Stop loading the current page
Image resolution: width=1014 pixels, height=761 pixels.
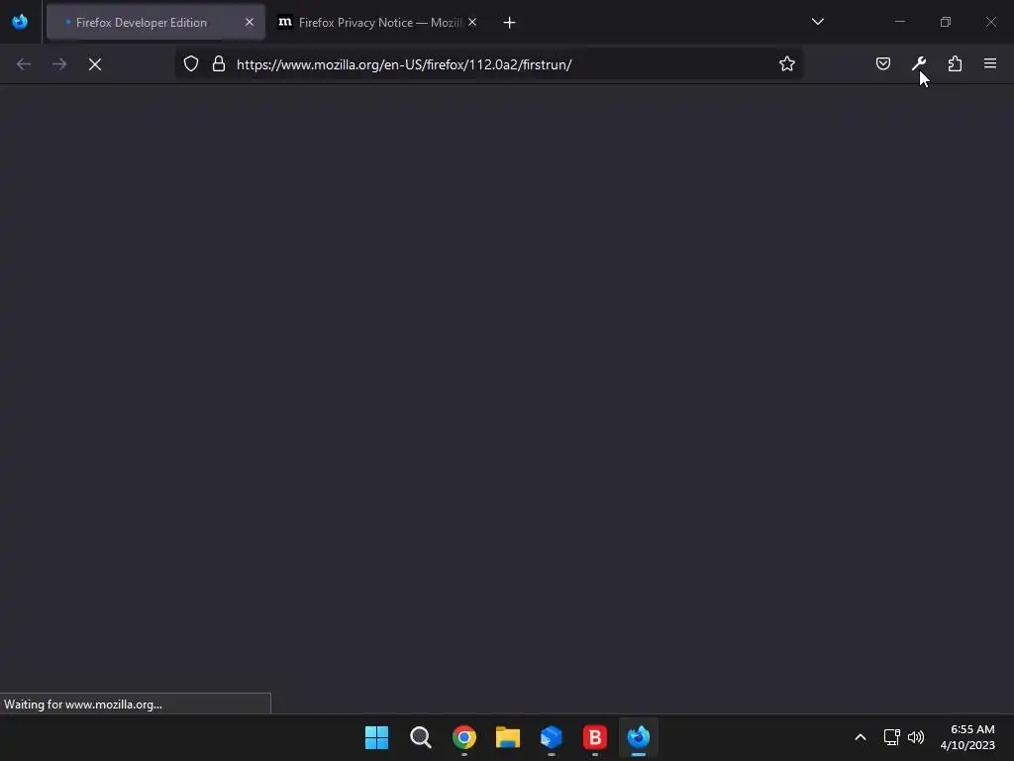click(95, 64)
